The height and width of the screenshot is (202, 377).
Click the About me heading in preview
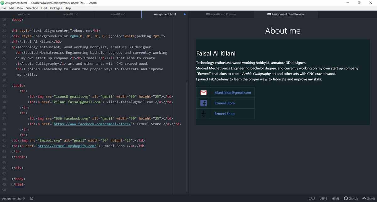(283, 31)
